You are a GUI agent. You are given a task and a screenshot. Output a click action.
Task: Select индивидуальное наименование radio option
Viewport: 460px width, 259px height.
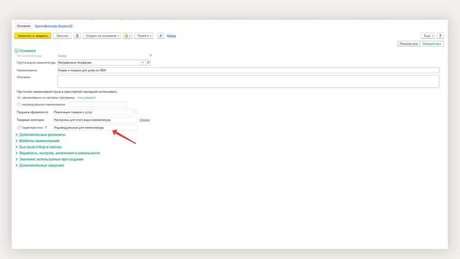click(x=19, y=104)
